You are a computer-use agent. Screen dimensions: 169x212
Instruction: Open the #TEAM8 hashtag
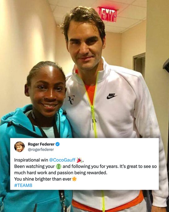23,185
